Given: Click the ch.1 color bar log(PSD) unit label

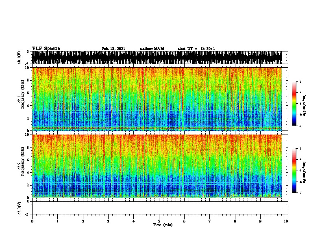Looking at the screenshot, I should [305, 106].
